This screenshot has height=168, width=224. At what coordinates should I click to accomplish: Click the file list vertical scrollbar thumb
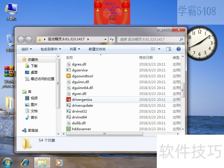[183, 90]
